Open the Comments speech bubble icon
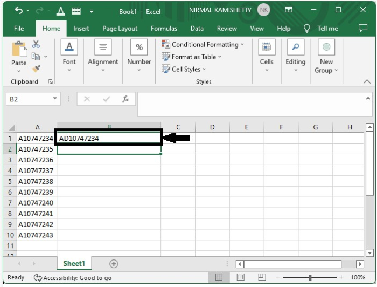 pos(363,28)
